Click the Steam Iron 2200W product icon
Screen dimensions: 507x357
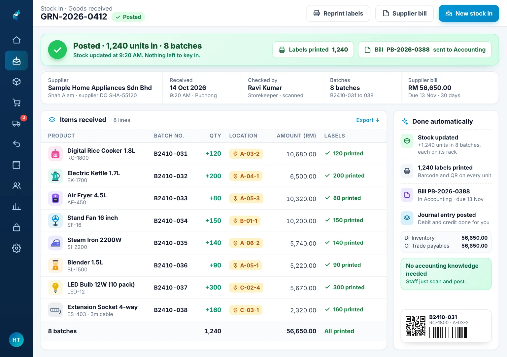tap(55, 243)
